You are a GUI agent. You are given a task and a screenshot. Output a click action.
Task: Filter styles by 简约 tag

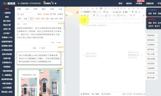tap(43, 19)
